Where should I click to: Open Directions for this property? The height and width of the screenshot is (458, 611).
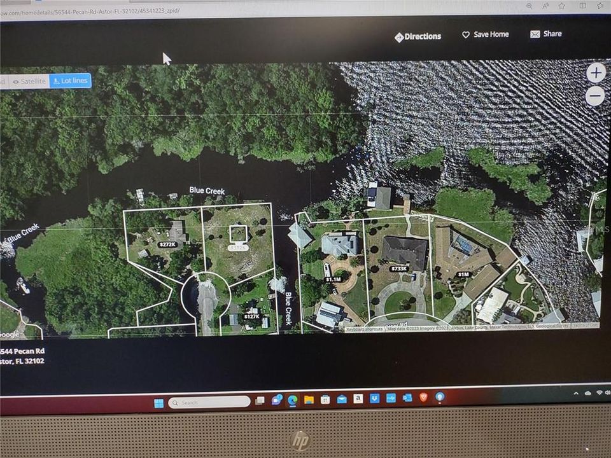click(417, 36)
